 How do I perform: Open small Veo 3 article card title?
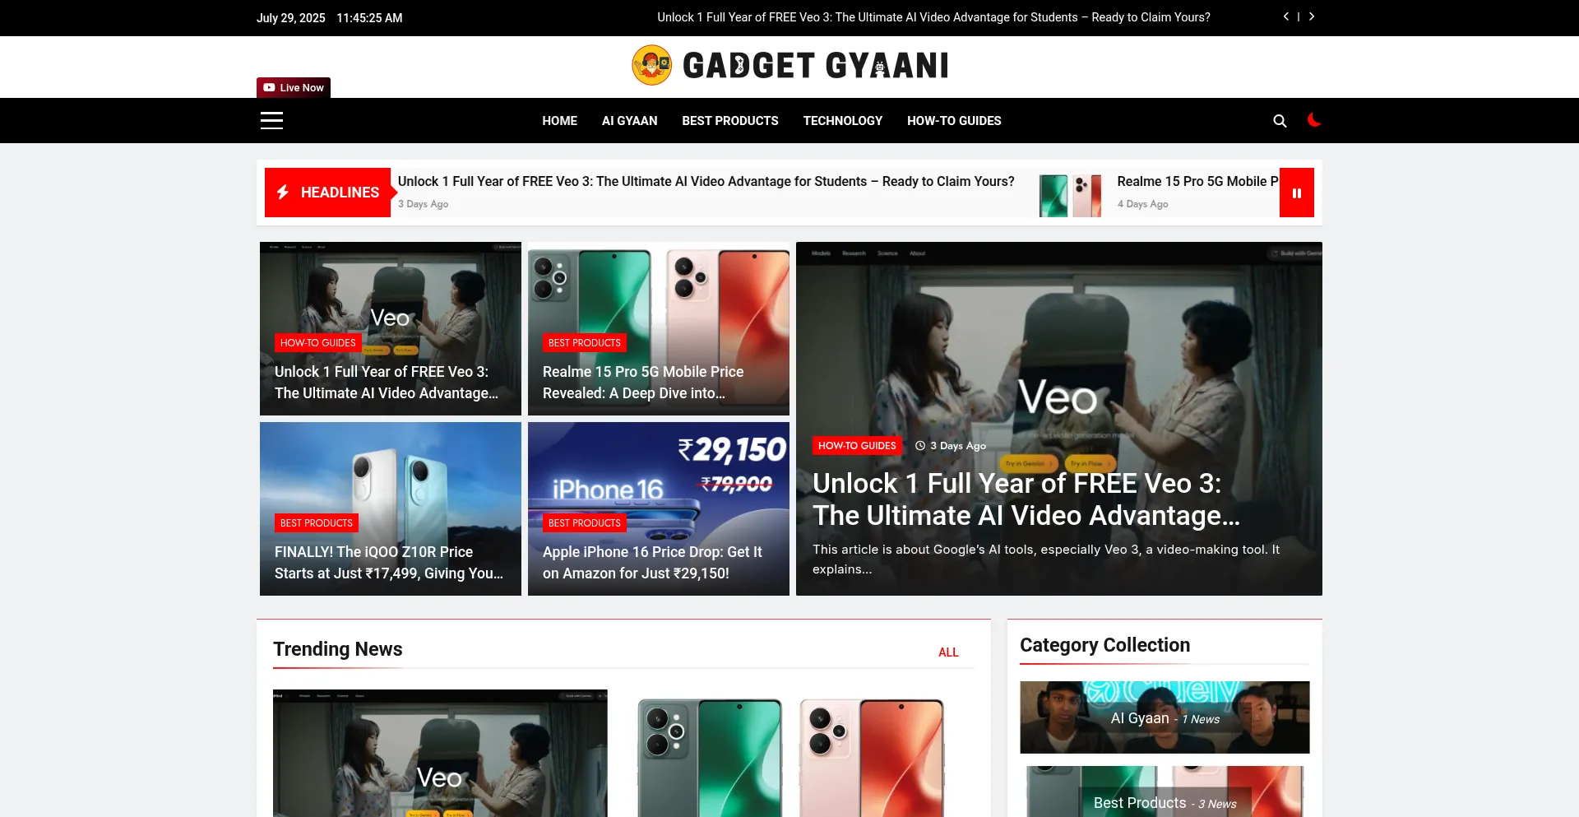click(x=387, y=383)
